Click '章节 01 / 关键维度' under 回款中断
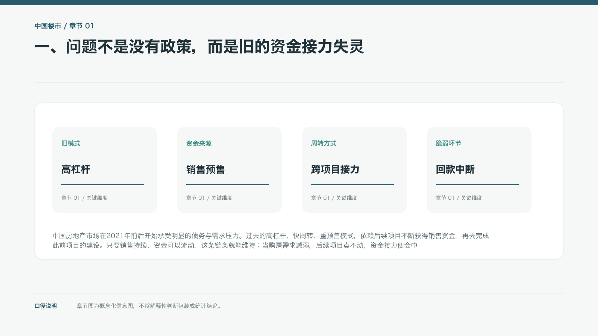 point(459,198)
